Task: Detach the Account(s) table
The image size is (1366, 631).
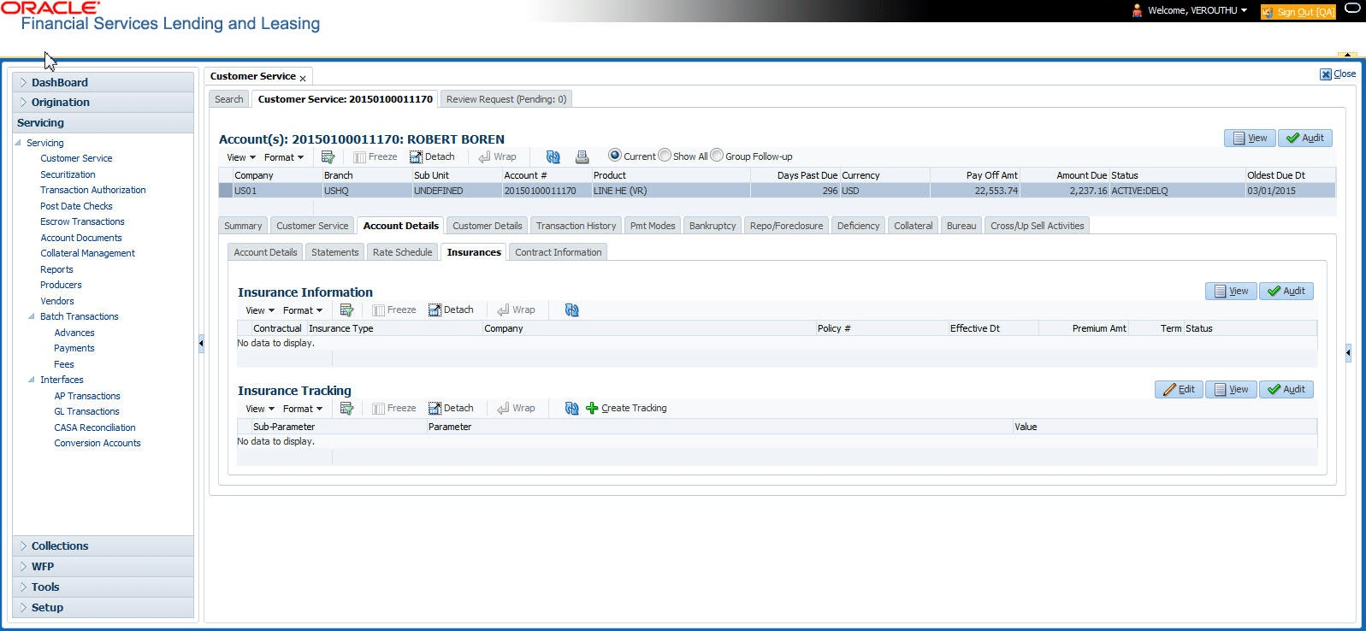Action: (x=432, y=157)
